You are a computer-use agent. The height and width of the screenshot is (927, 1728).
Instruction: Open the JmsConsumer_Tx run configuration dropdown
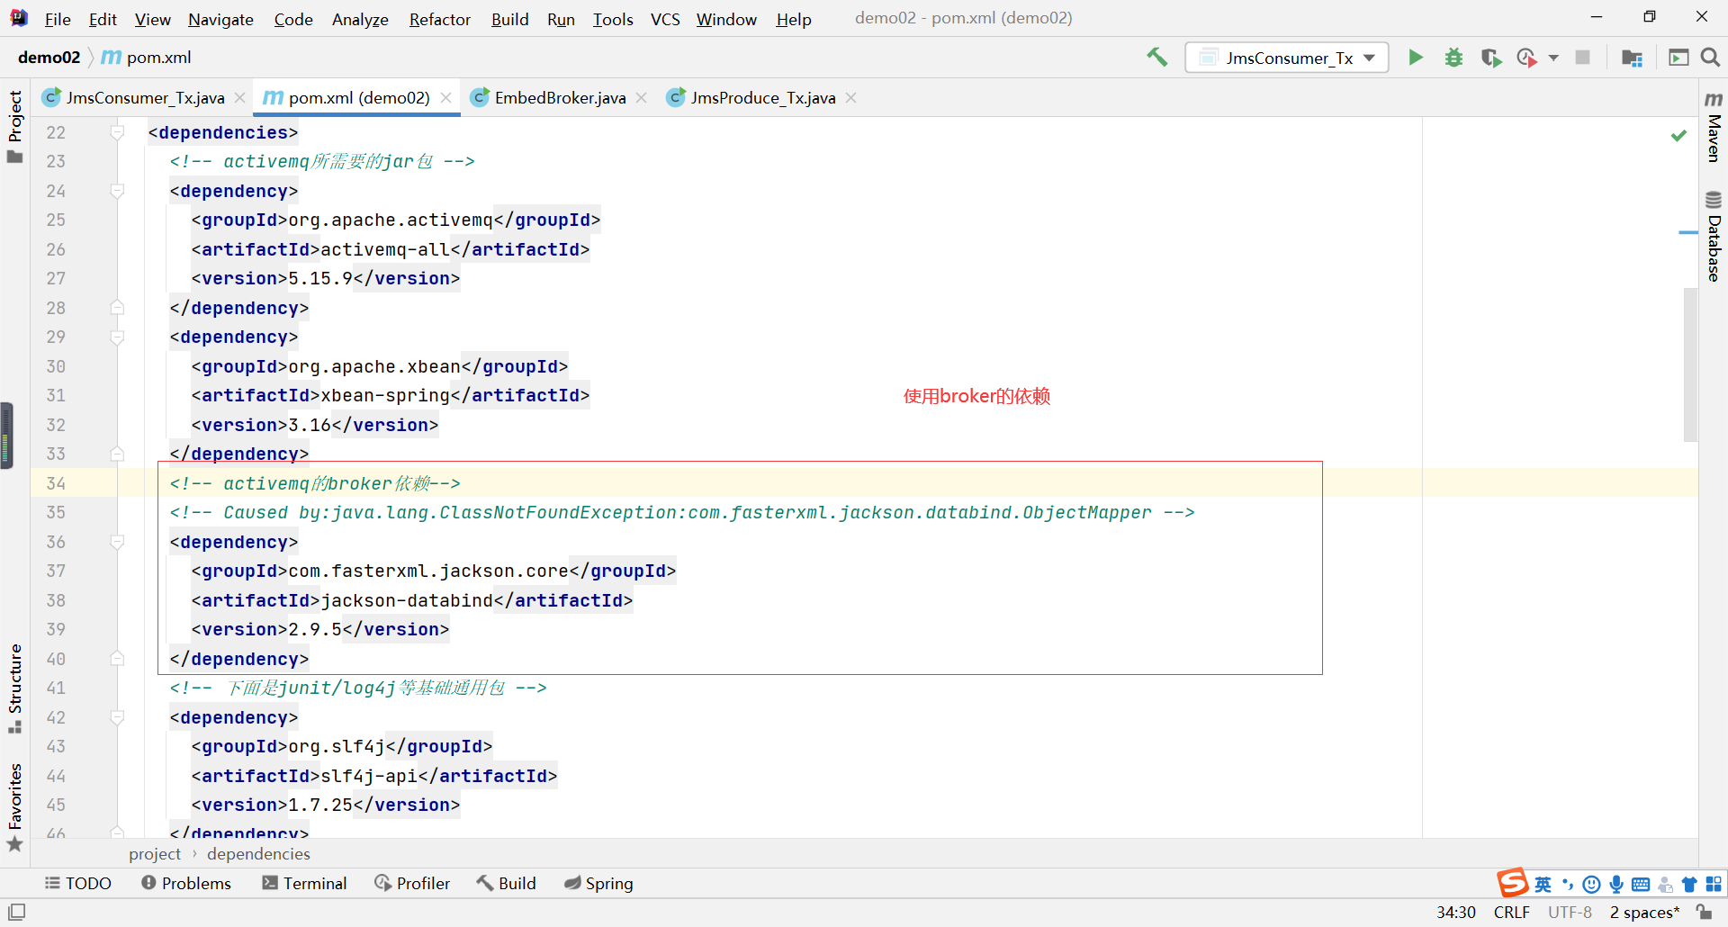click(x=1287, y=58)
